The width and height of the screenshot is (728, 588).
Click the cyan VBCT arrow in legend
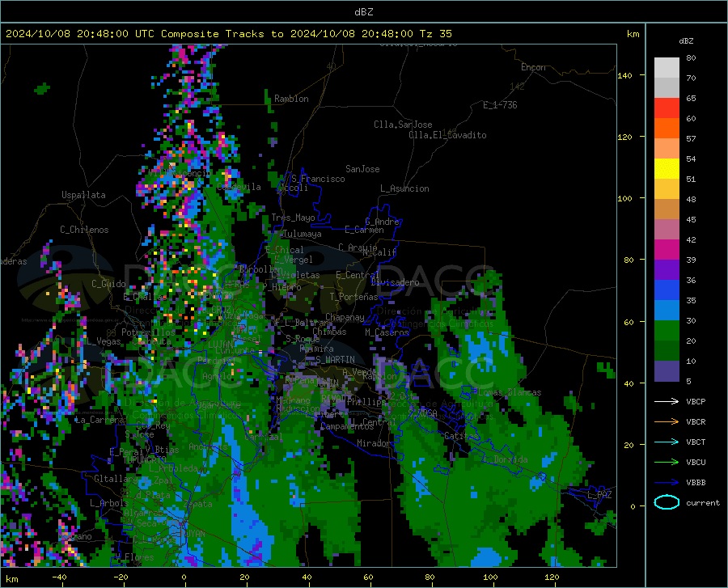667,442
